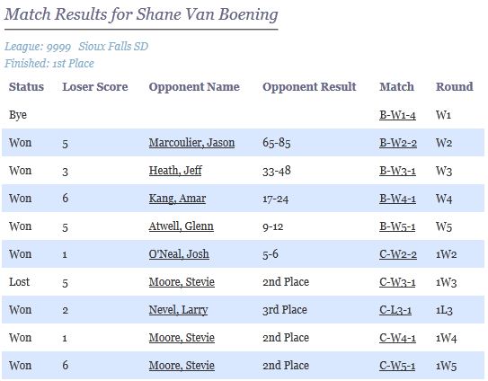Screen dimensions: 488x381
Task: Open match link B-W4-1
Action: pos(397,199)
